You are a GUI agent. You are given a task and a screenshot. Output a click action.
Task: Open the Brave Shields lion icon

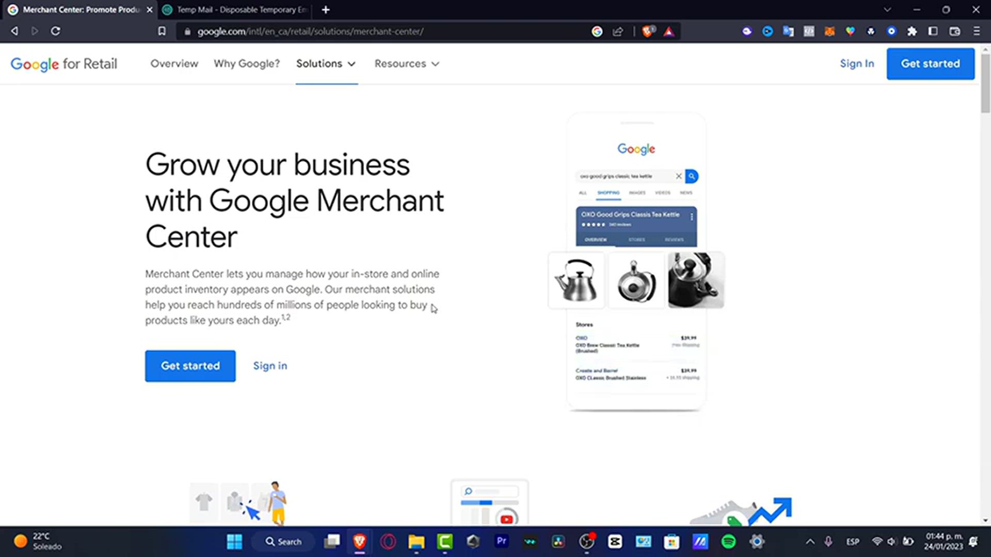pyautogui.click(x=648, y=31)
